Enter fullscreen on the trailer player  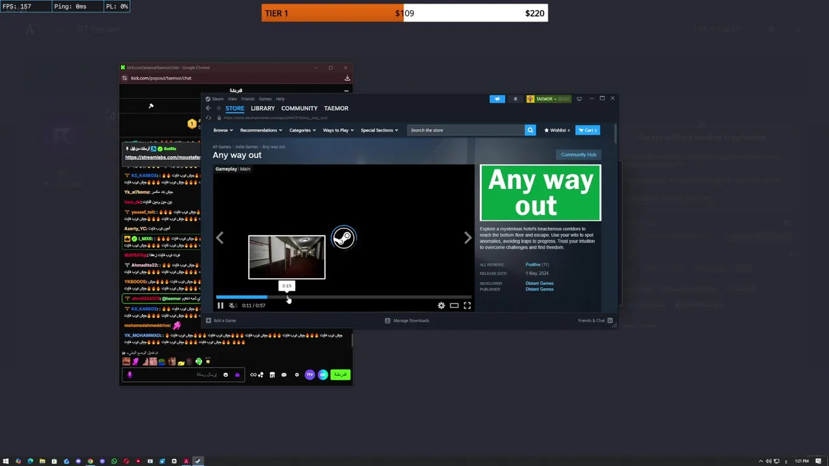click(467, 305)
